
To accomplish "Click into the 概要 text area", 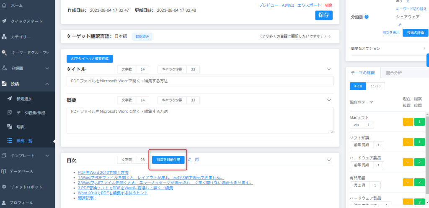I will pos(200,120).
